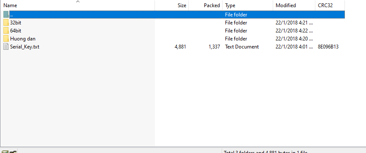Click the Serial_Key.txt text document icon
The height and width of the screenshot is (153, 366).
click(x=6, y=47)
